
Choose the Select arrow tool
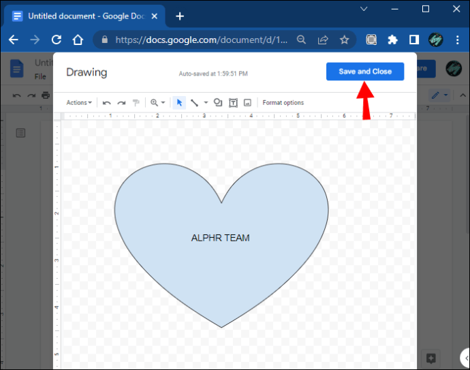point(179,103)
